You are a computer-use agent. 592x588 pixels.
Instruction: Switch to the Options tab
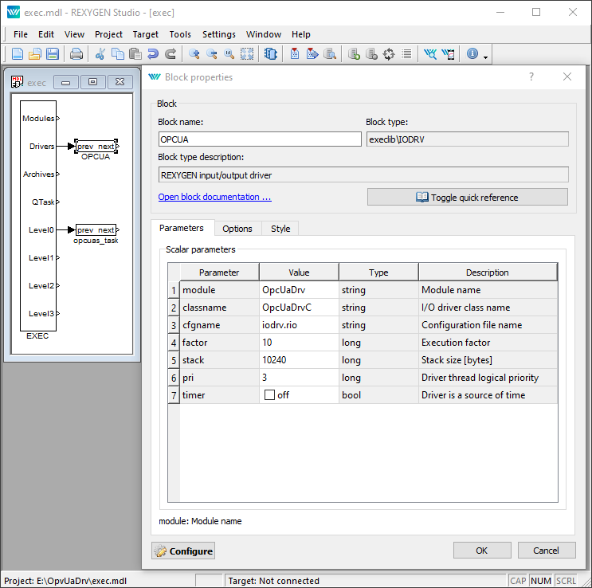pos(237,229)
